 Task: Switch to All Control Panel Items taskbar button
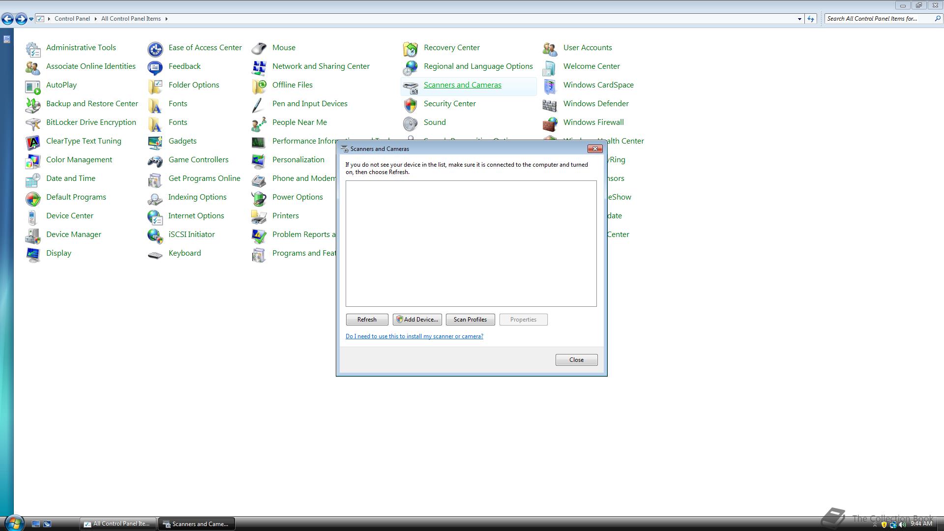(118, 524)
